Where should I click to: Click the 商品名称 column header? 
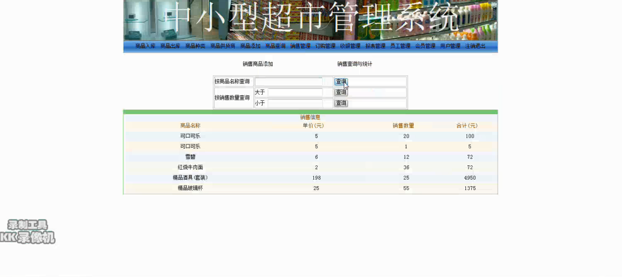(x=190, y=126)
